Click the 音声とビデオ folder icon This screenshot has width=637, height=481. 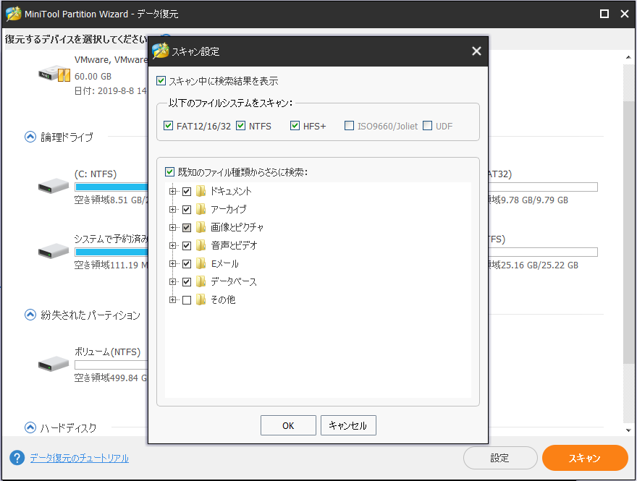pos(201,246)
